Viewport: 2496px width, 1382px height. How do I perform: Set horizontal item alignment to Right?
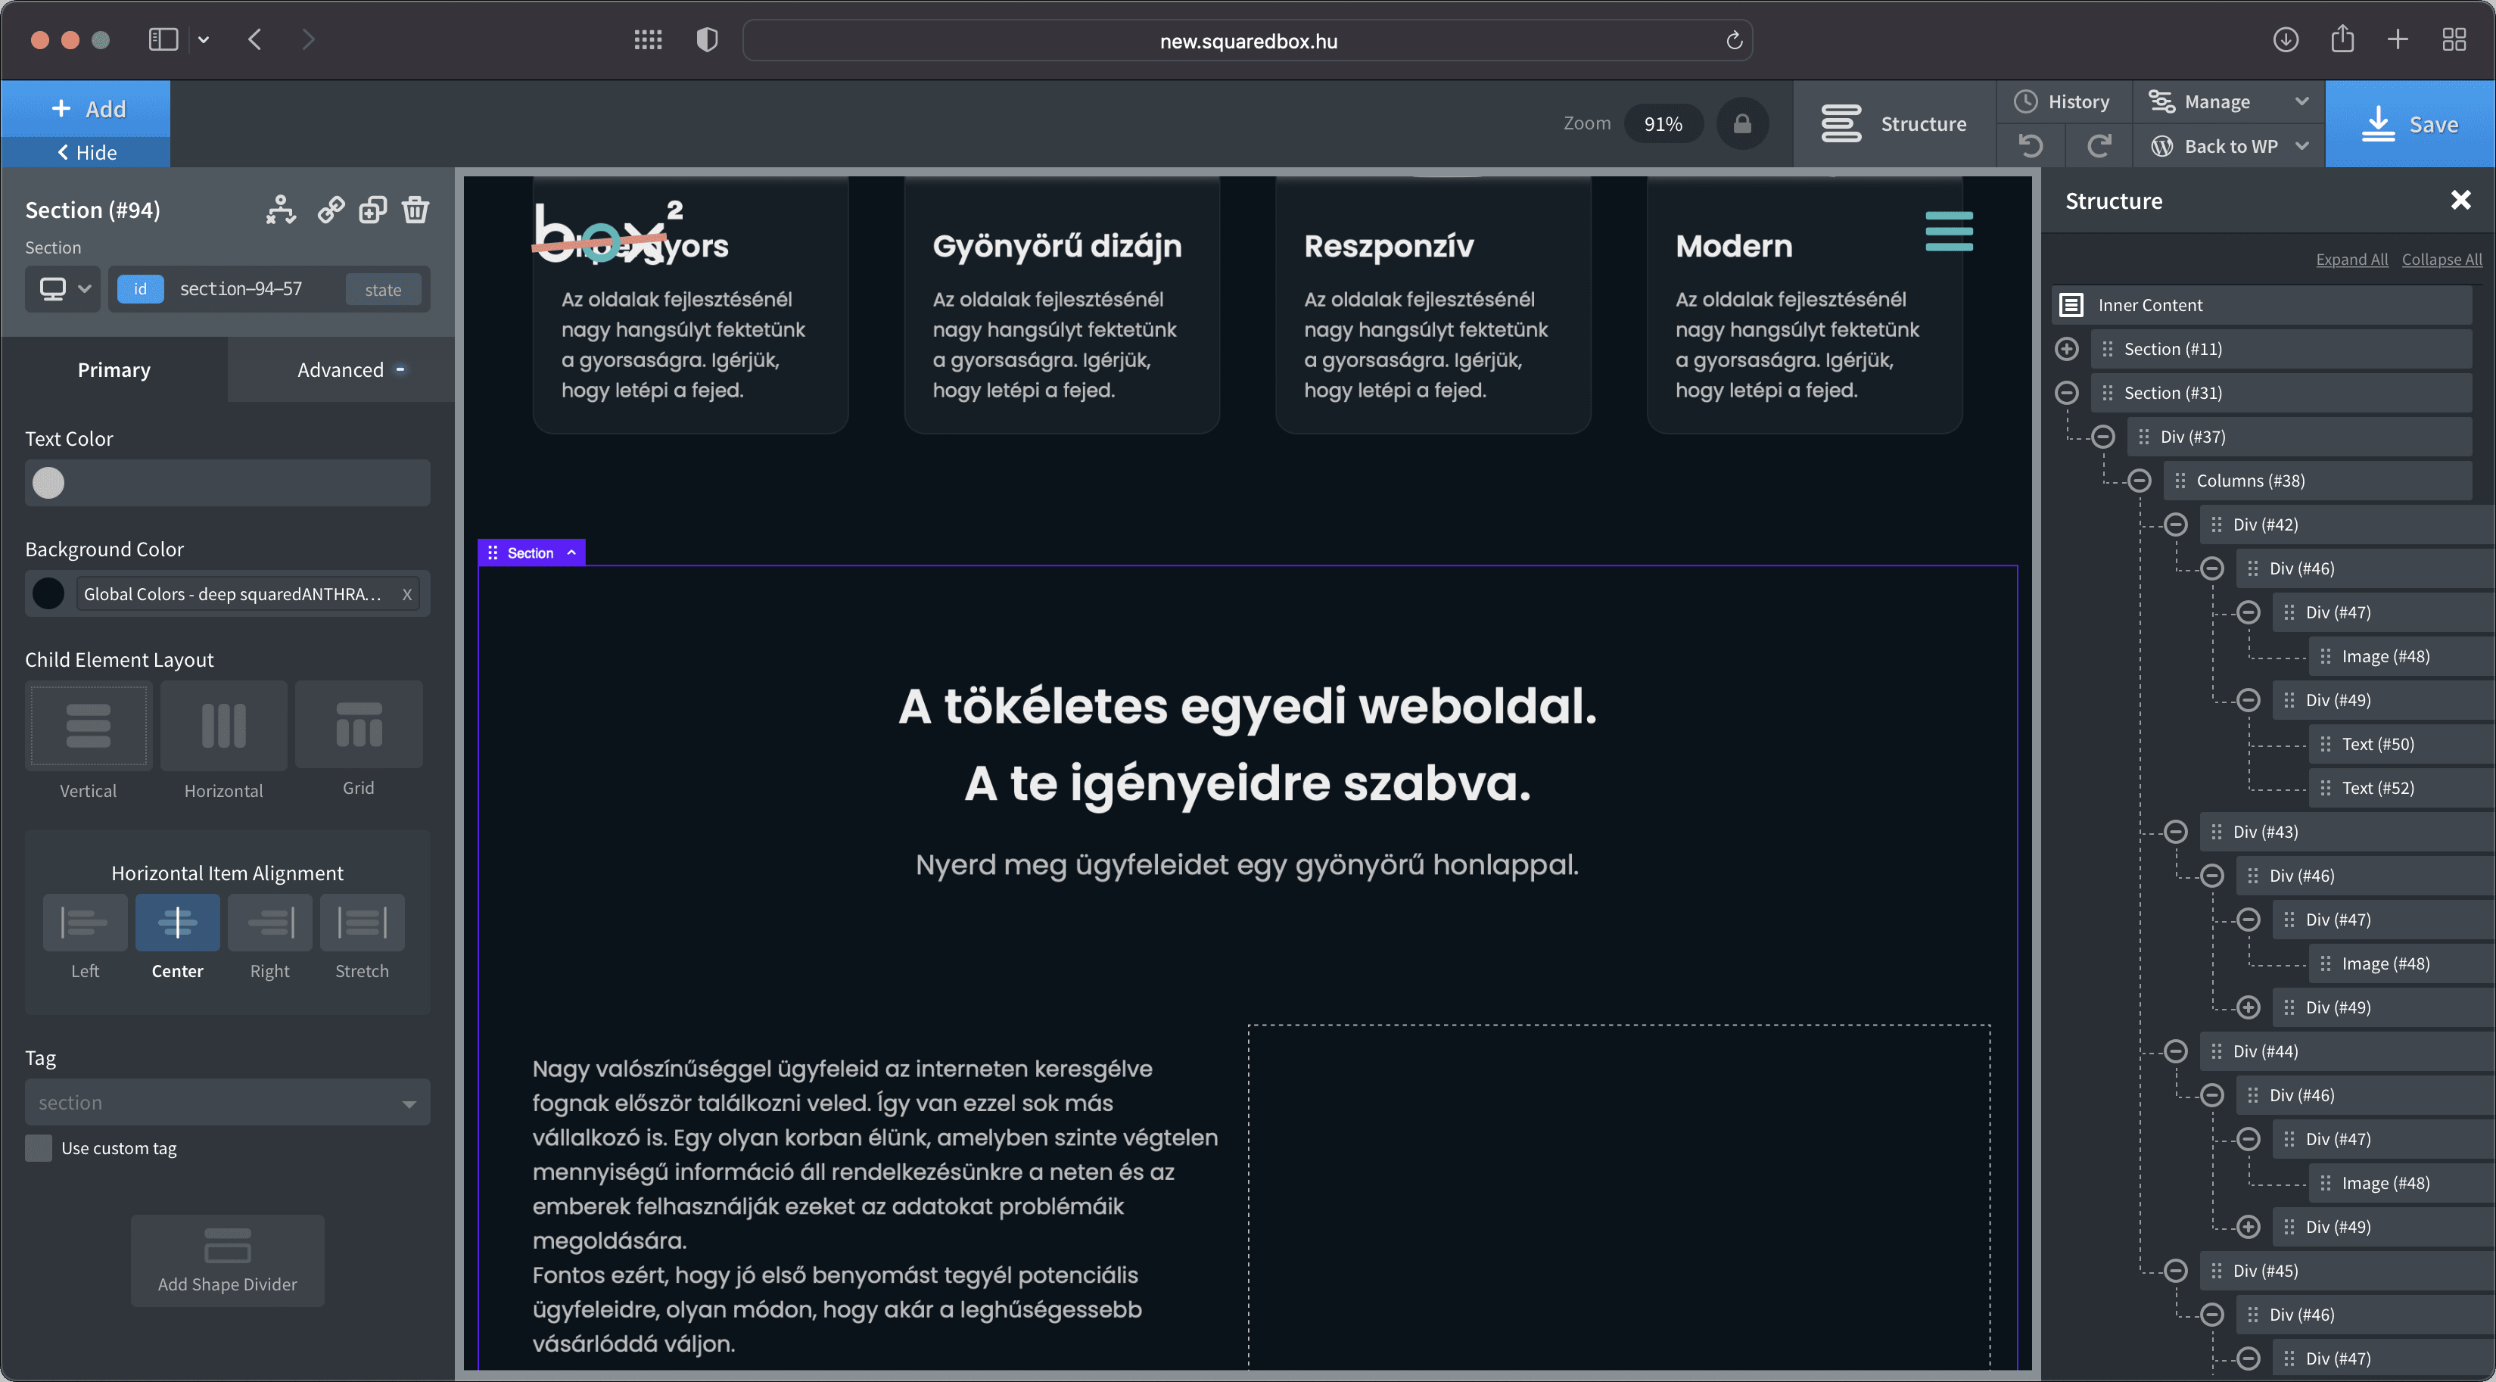[x=269, y=923]
